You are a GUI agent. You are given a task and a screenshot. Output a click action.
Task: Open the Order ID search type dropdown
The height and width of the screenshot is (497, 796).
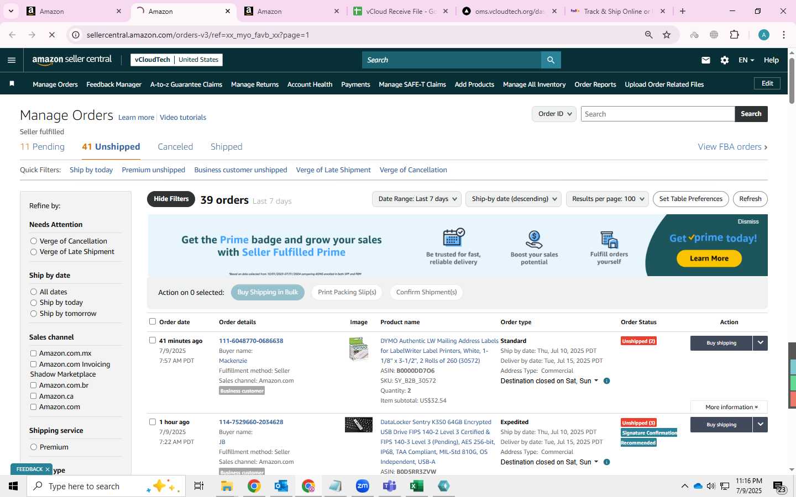(x=554, y=114)
